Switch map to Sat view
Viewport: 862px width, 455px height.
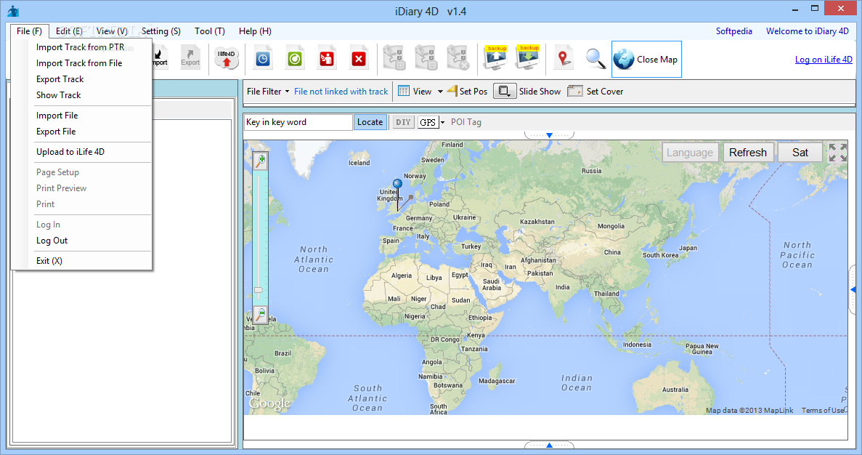click(800, 153)
